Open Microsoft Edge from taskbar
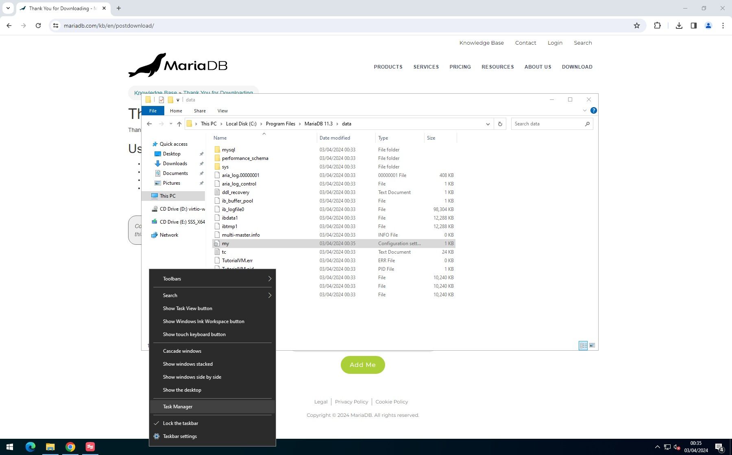 point(30,447)
